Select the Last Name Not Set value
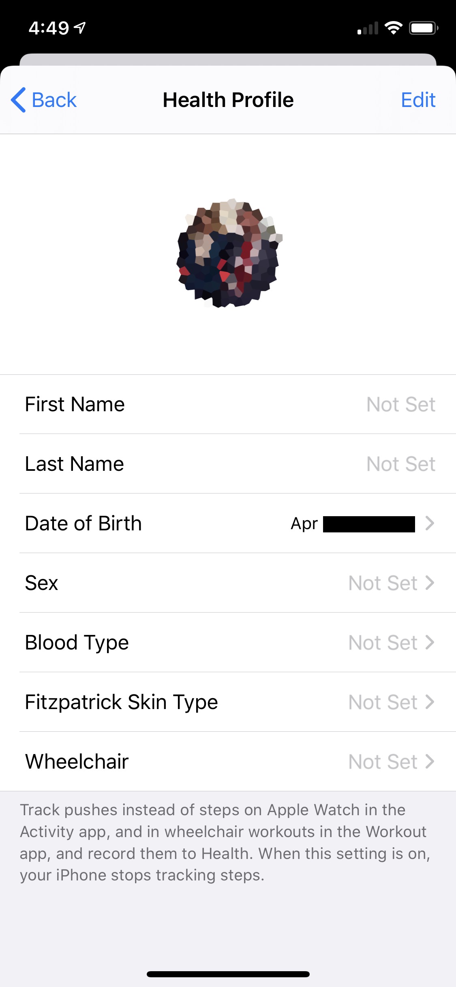This screenshot has height=987, width=456. 400,464
